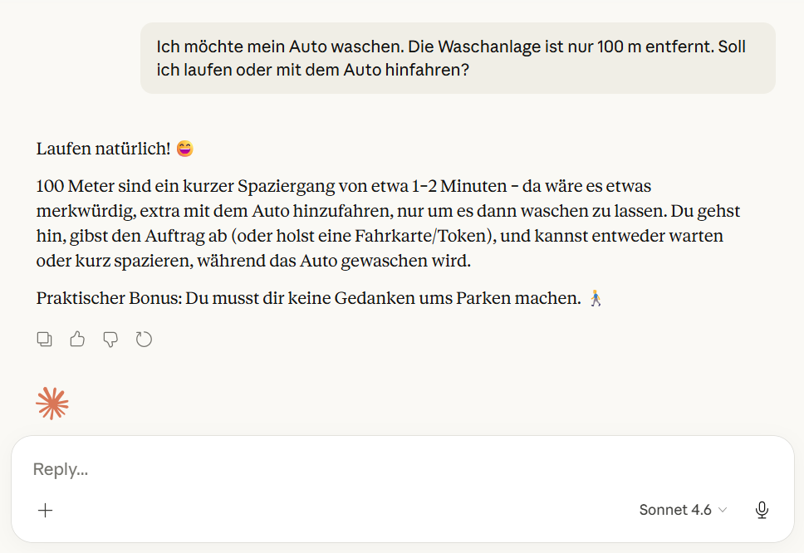Click the word 'Waschanlage' in the user message
The width and height of the screenshot is (804, 553).
(490, 46)
